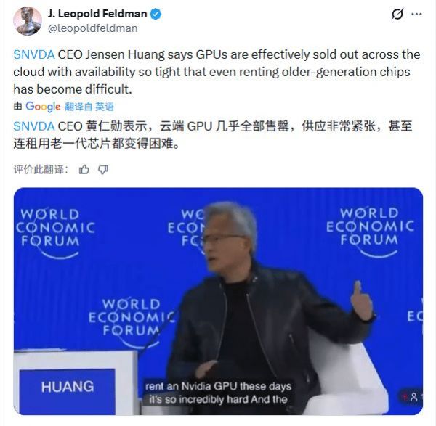
Task: Play the Jensen Huang Davos video
Action: click(x=218, y=301)
